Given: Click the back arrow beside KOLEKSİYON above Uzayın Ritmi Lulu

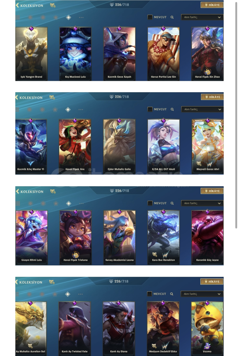Looking at the screenshot, I should (x=17, y=192).
